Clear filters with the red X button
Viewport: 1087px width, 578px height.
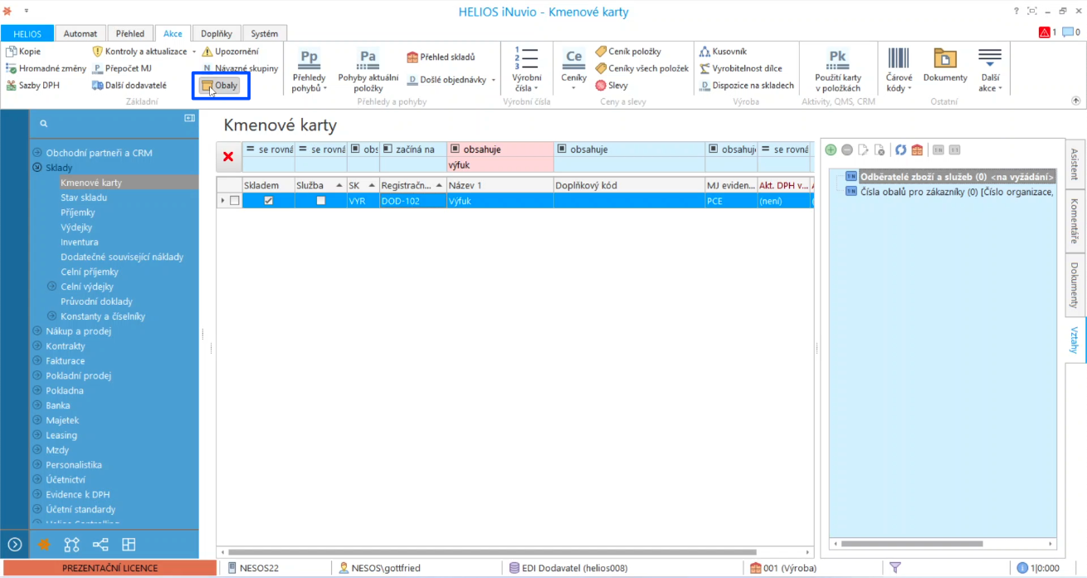(228, 156)
